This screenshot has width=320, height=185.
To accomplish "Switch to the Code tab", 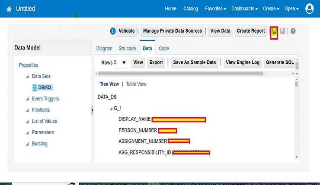I will [163, 49].
